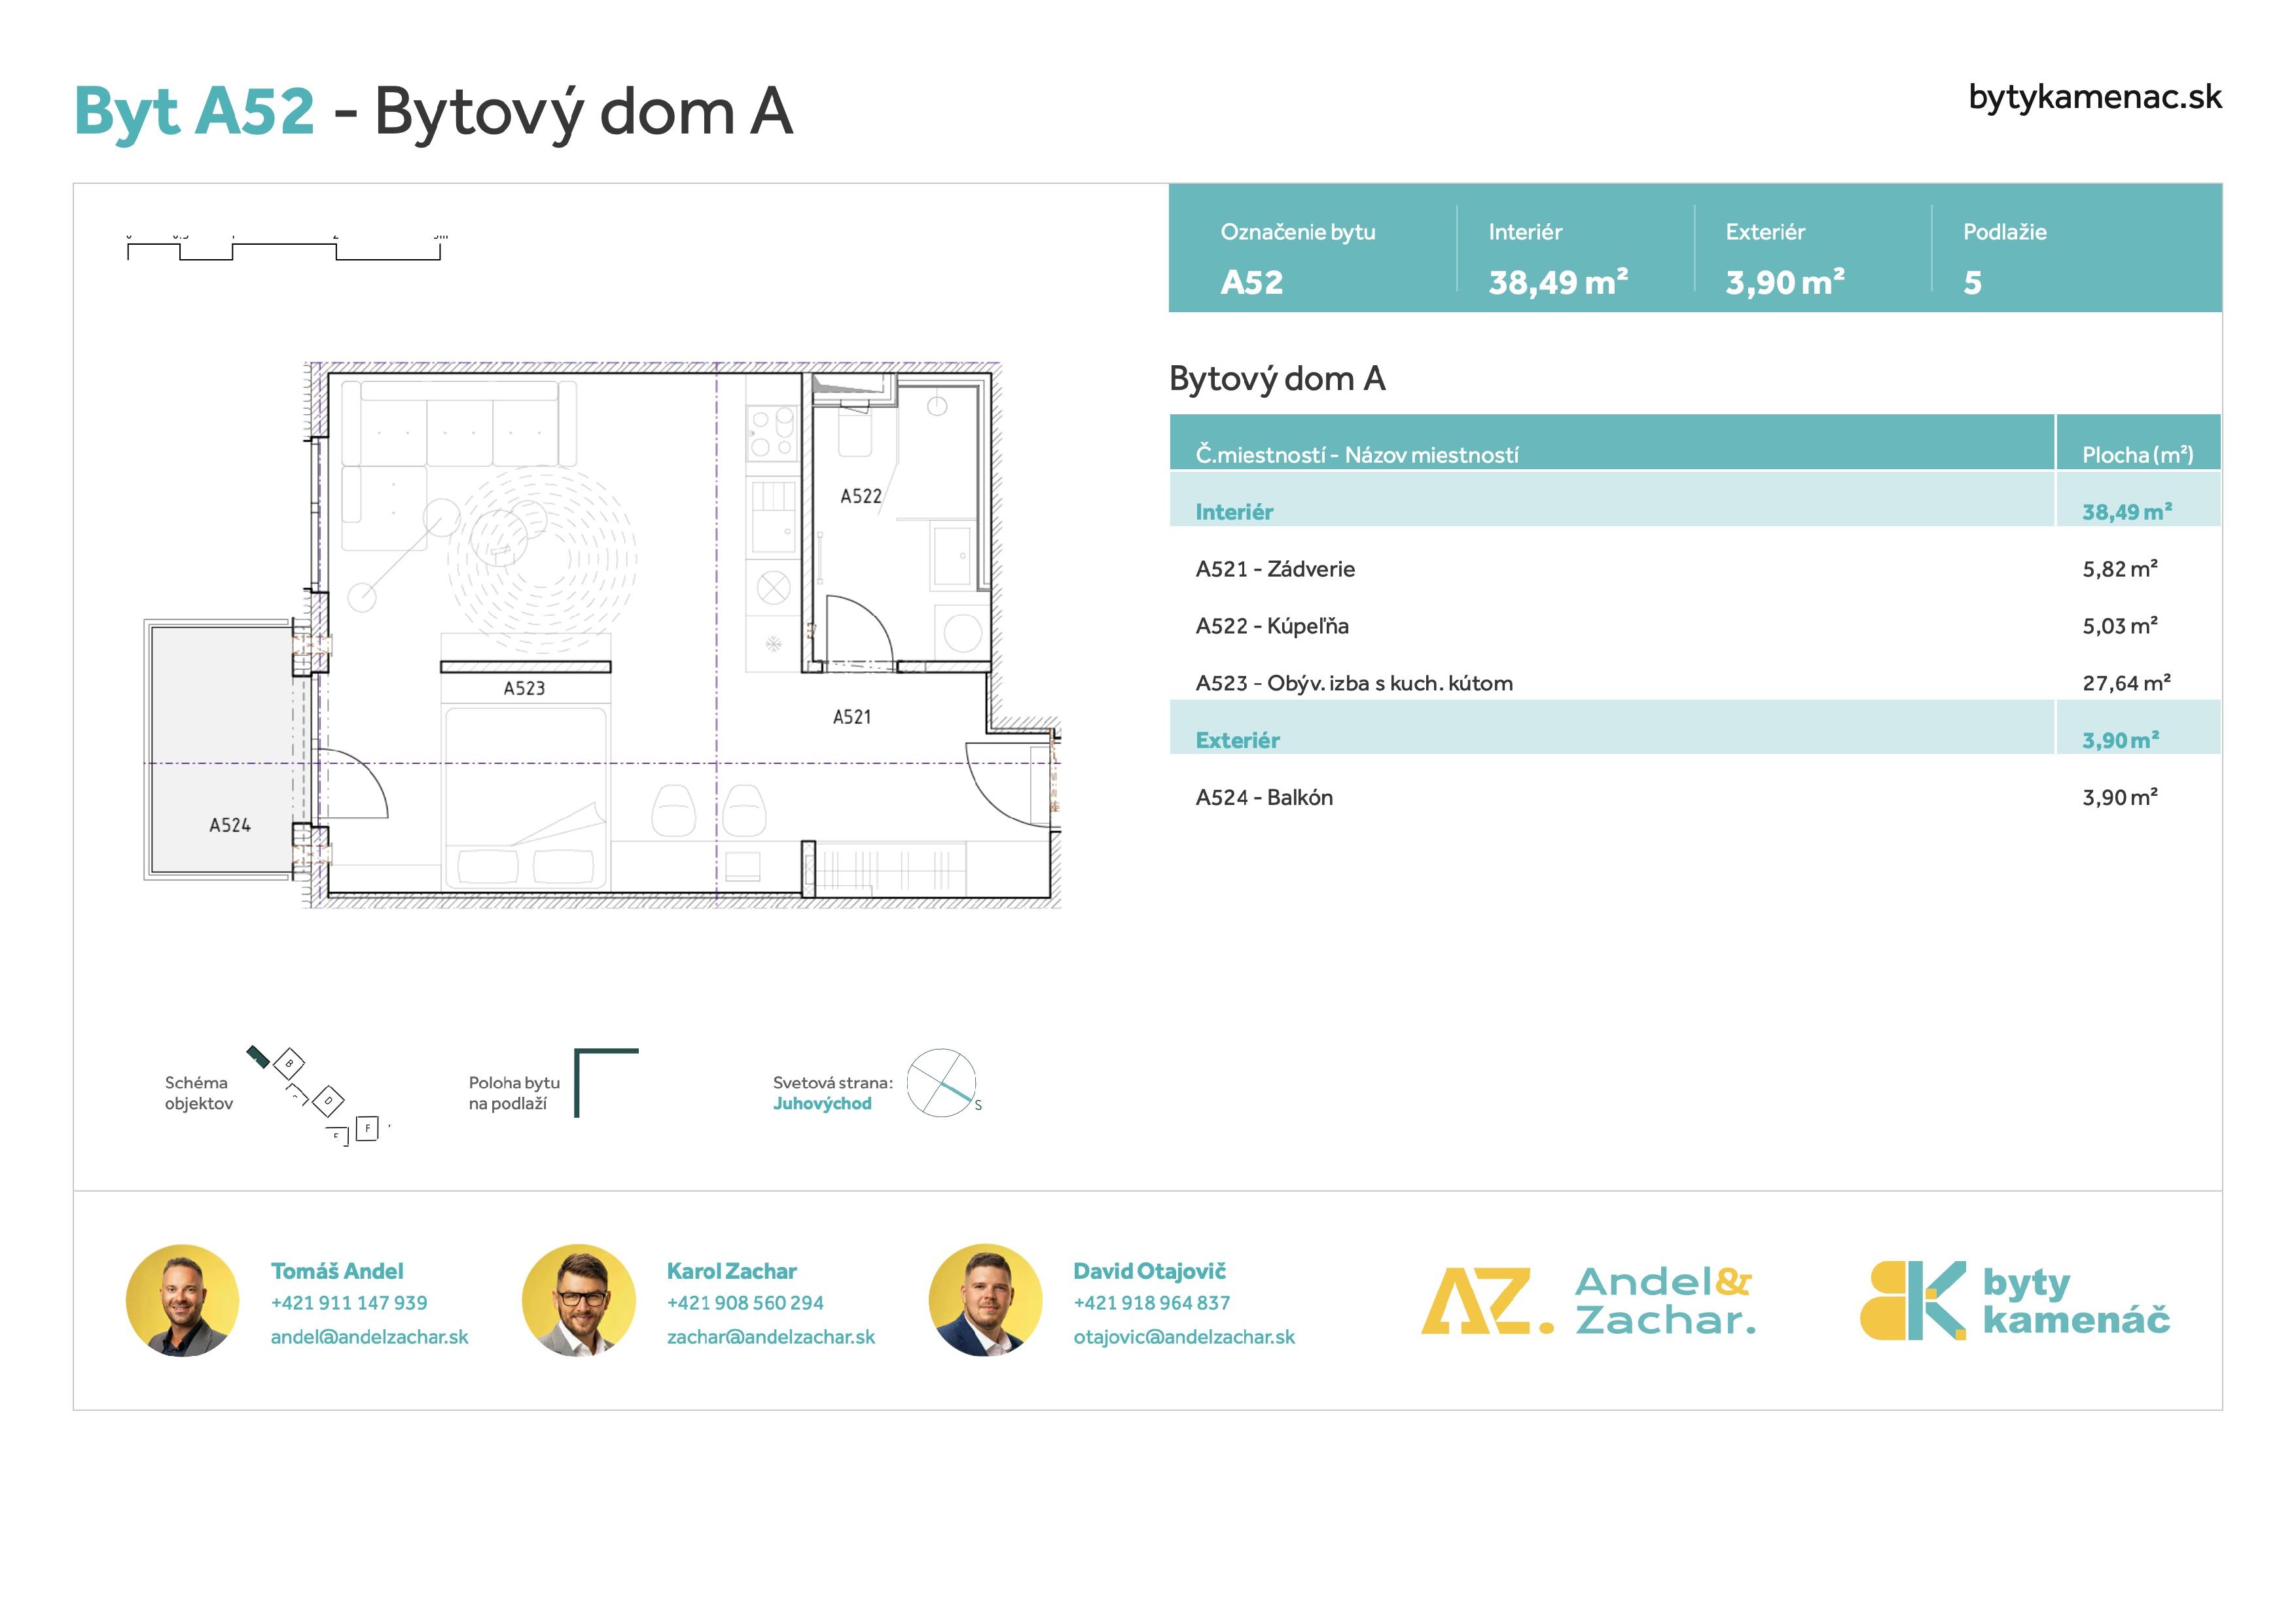The image size is (2296, 1623).
Task: Click room label A523 in floor plan
Action: click(x=524, y=688)
